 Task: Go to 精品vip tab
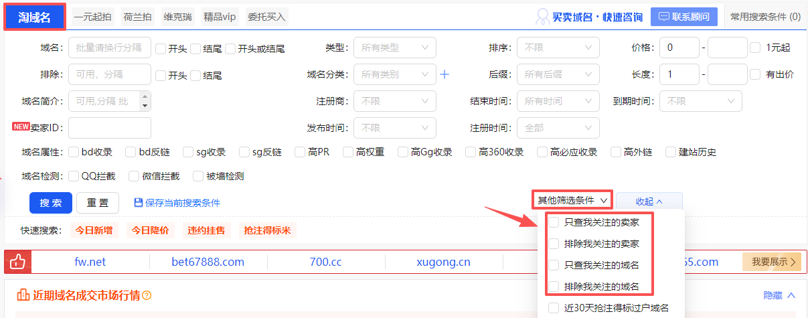(220, 17)
